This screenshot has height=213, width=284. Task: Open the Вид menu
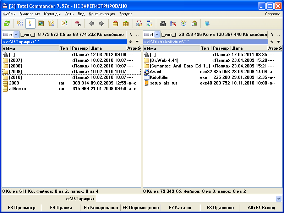tap(81, 14)
